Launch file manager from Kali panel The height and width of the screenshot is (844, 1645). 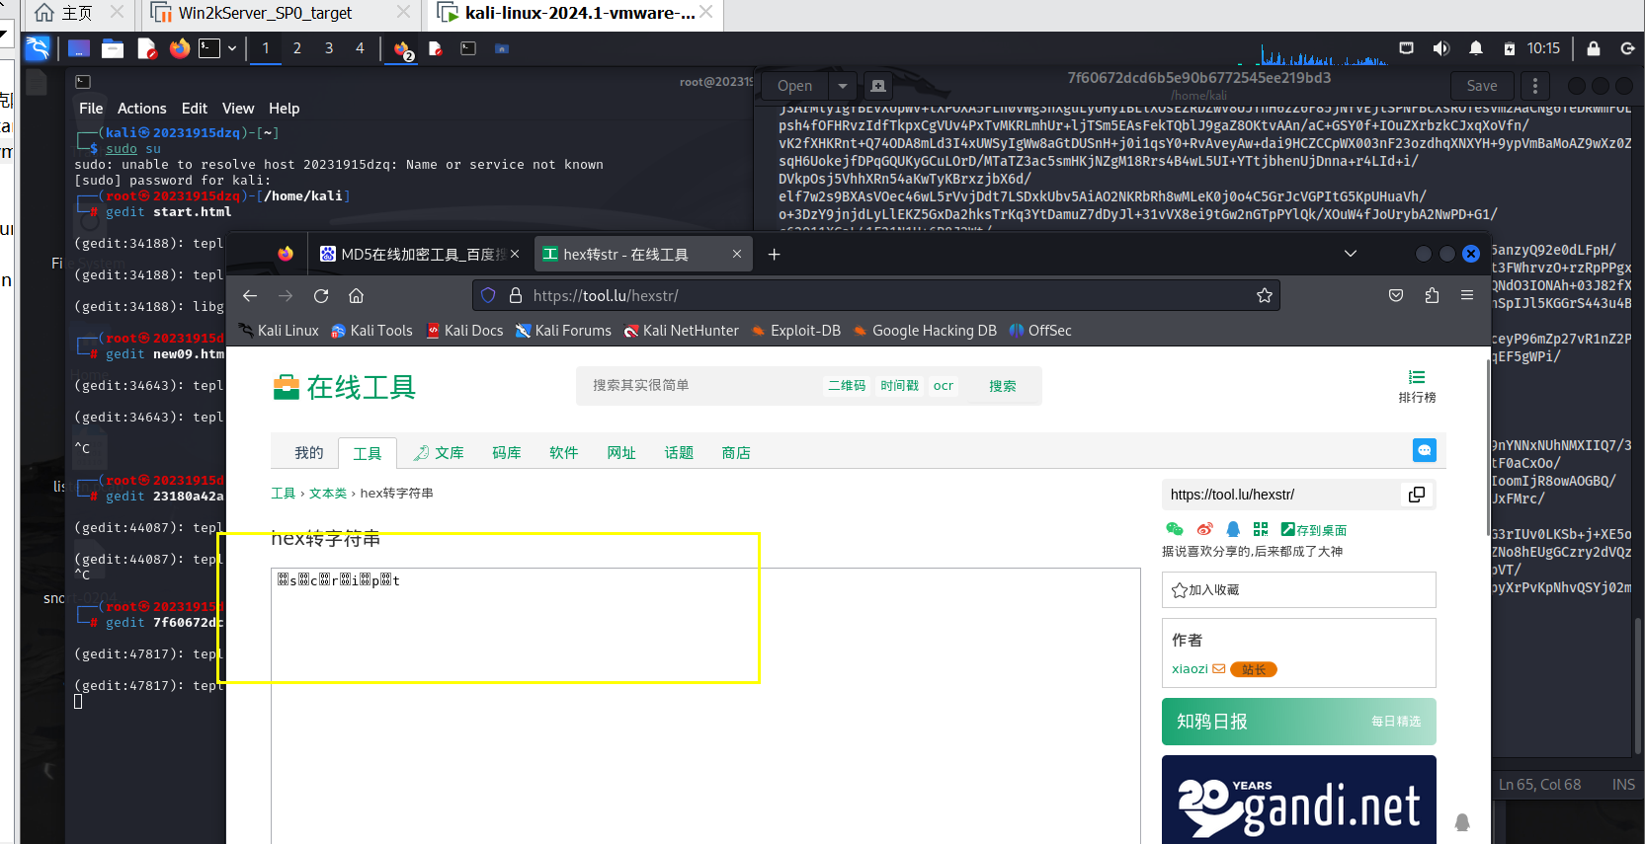tap(113, 48)
